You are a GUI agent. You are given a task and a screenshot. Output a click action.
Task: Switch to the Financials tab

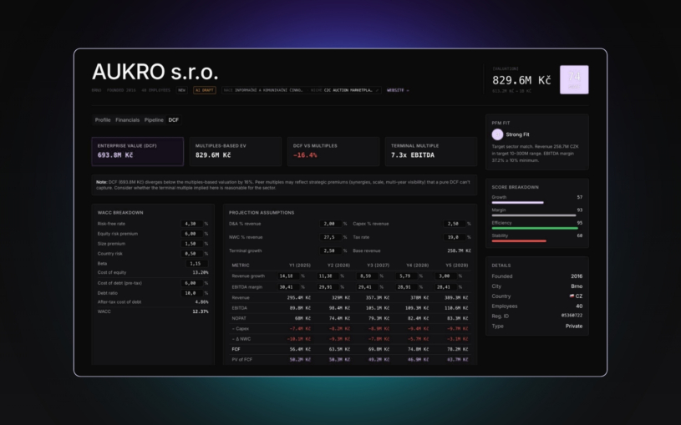point(127,119)
